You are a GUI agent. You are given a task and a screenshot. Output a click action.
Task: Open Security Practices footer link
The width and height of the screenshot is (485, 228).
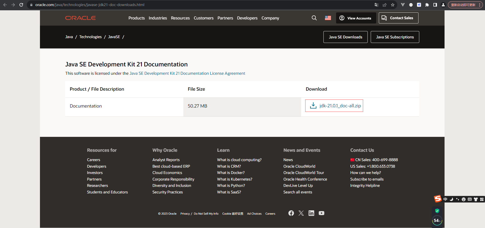tap(167, 192)
